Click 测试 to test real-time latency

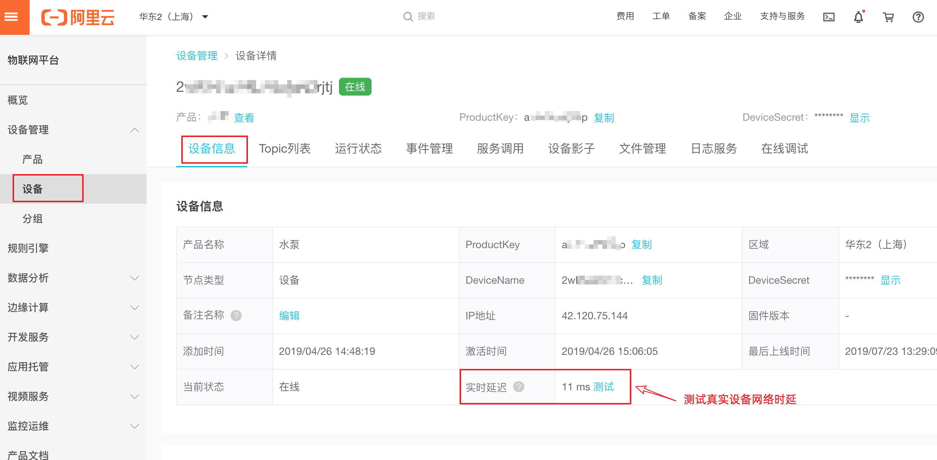[603, 387]
